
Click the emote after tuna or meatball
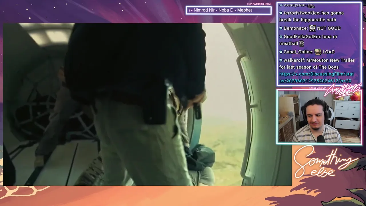point(302,43)
